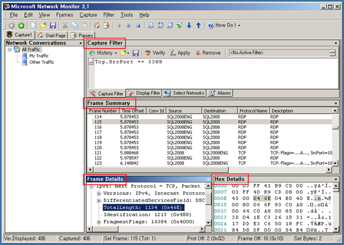Open the No Active Filter dropdown
This screenshot has width=344, height=245.
coord(332,53)
